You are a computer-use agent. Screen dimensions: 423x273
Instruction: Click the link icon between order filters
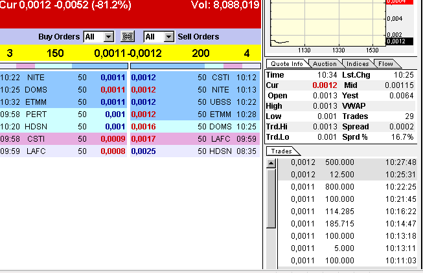[128, 36]
